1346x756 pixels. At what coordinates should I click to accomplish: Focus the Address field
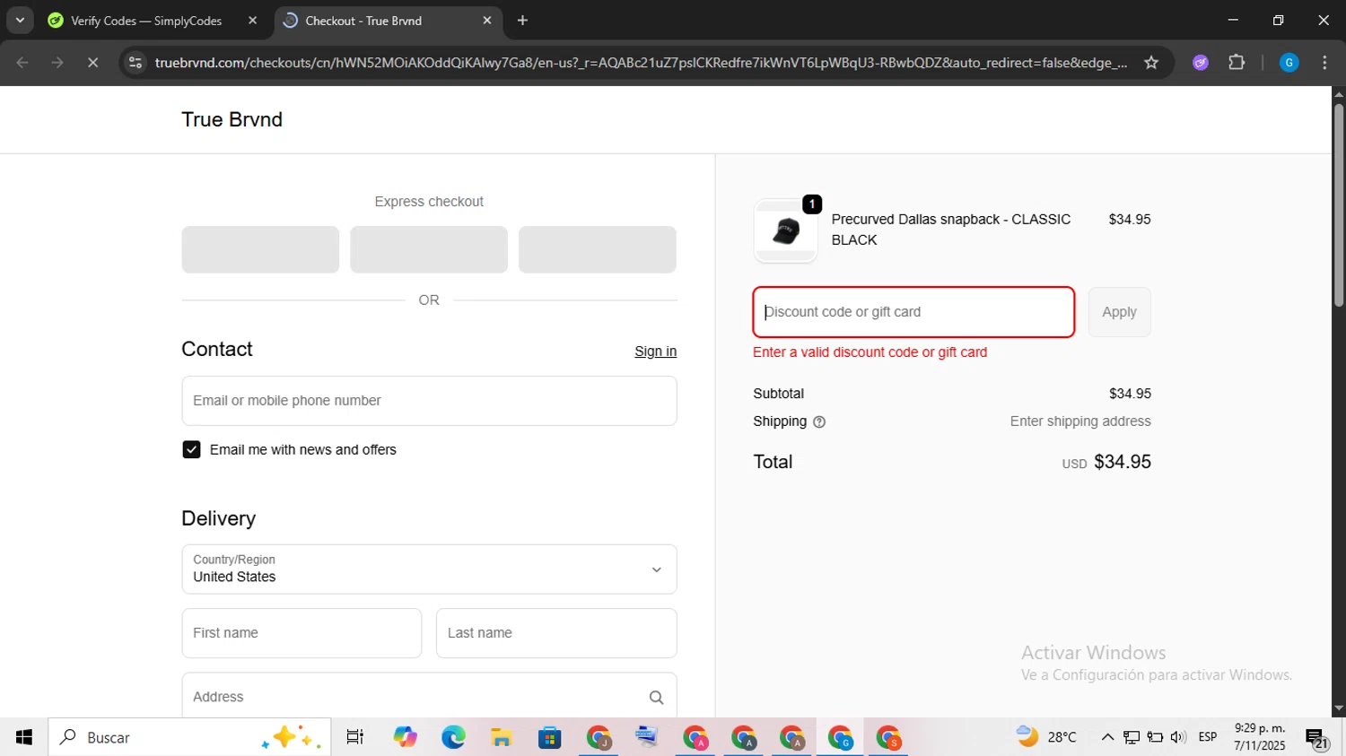(x=429, y=696)
